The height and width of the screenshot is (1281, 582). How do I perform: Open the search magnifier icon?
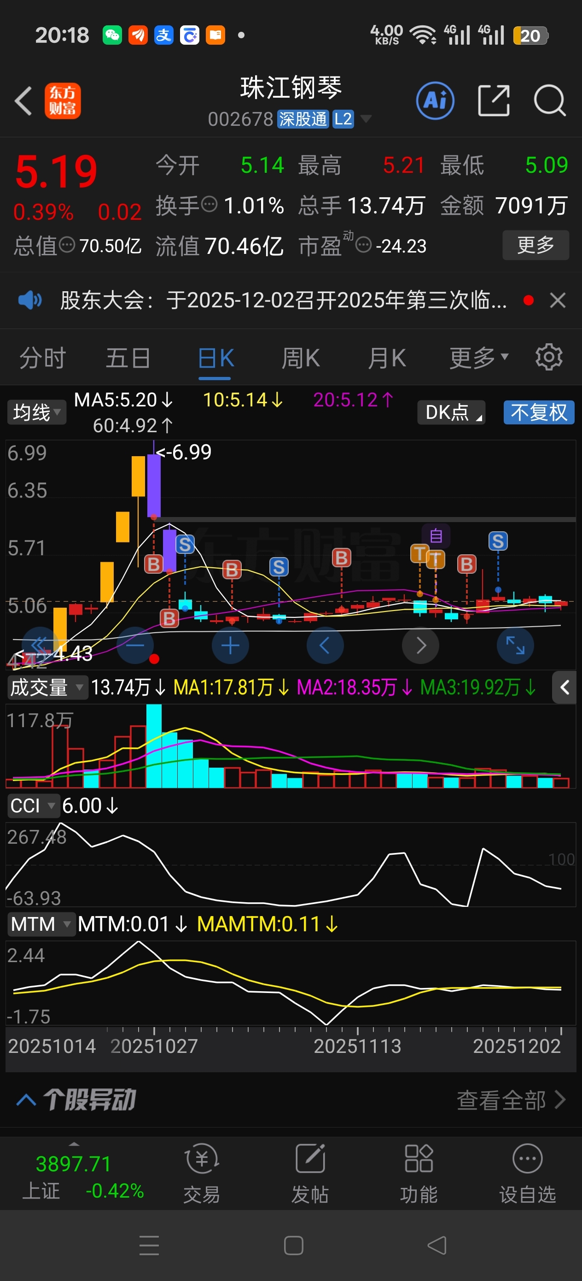550,100
